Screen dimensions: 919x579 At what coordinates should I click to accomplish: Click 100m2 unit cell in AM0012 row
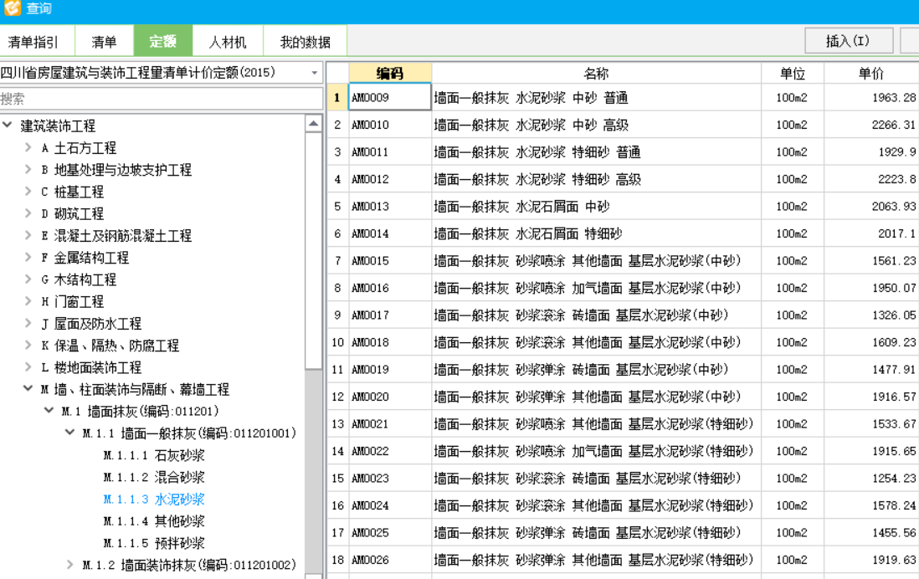(793, 179)
